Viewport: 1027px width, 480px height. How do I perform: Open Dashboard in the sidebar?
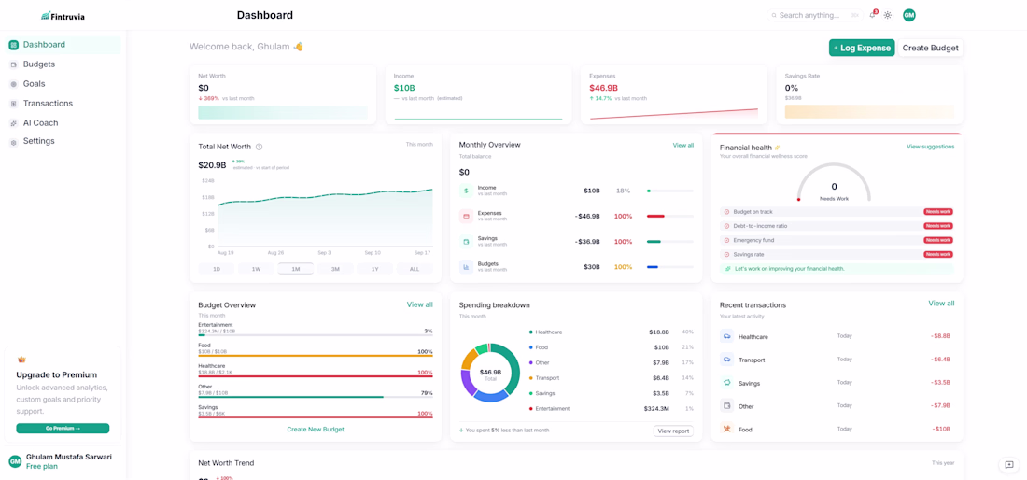point(63,45)
